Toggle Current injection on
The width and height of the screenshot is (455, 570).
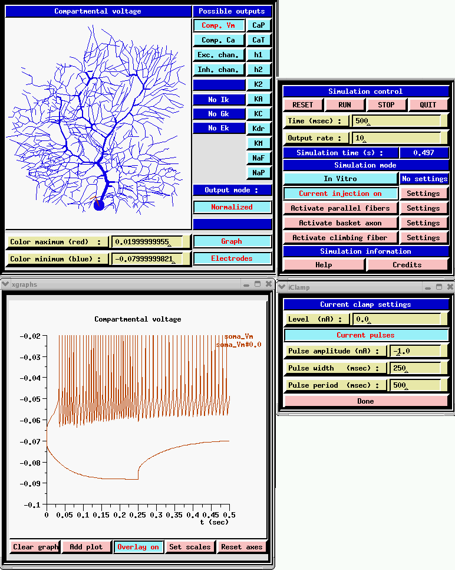[x=340, y=194]
